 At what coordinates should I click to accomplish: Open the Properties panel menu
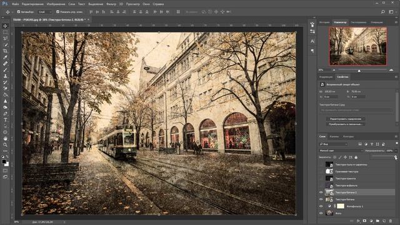click(396, 77)
